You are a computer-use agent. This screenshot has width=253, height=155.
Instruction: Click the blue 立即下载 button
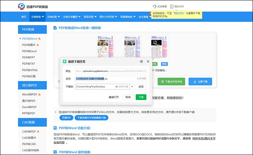tap(200, 82)
